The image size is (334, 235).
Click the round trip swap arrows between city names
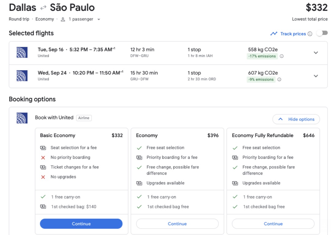tap(43, 7)
